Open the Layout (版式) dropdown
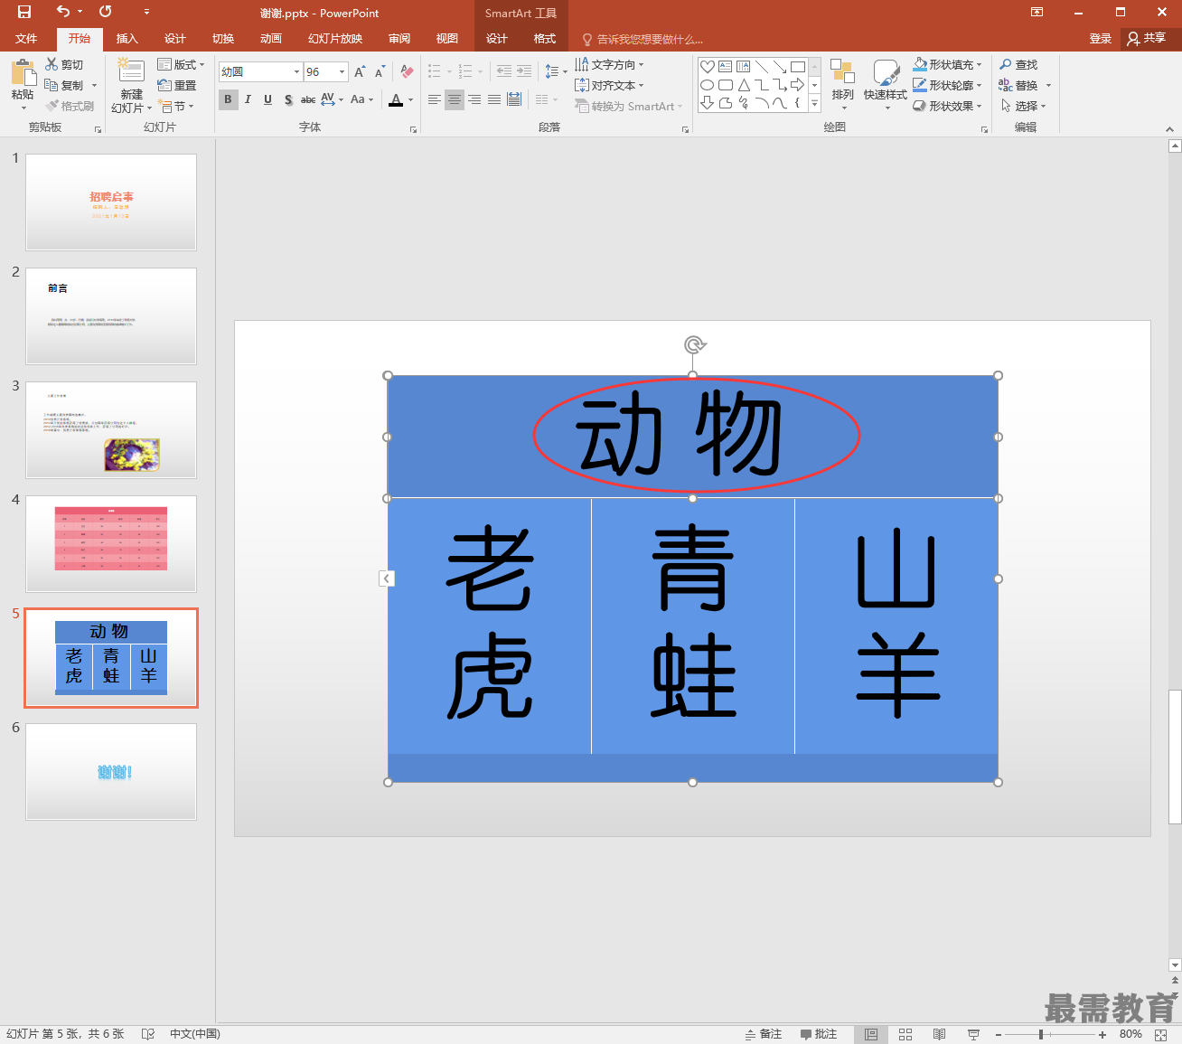The image size is (1182, 1044). click(181, 64)
